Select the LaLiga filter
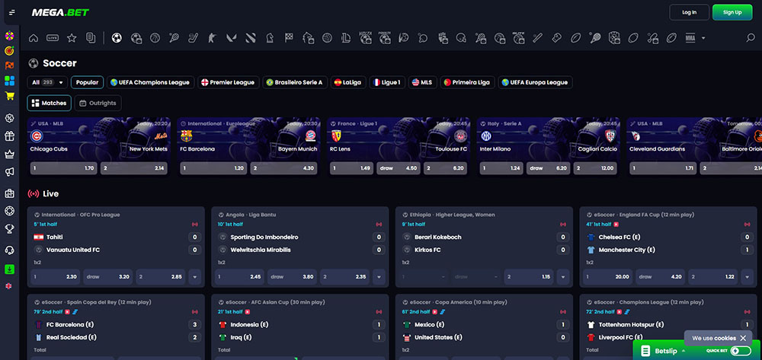The height and width of the screenshot is (360, 762). tap(348, 82)
